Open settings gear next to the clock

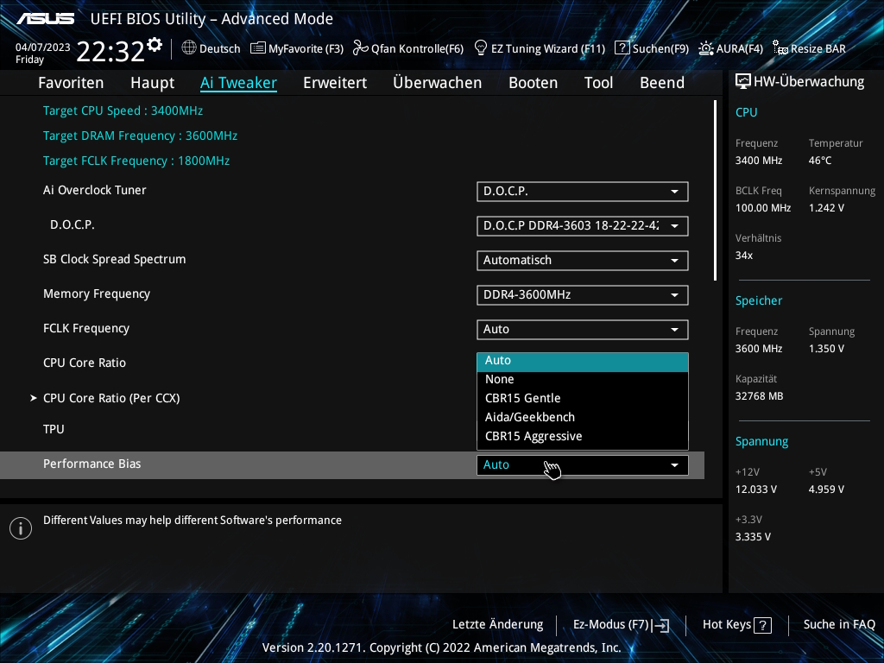[x=155, y=45]
